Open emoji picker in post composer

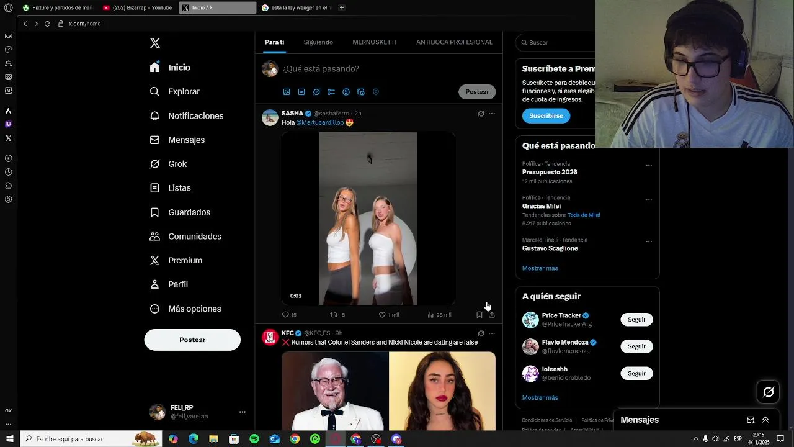click(x=346, y=92)
